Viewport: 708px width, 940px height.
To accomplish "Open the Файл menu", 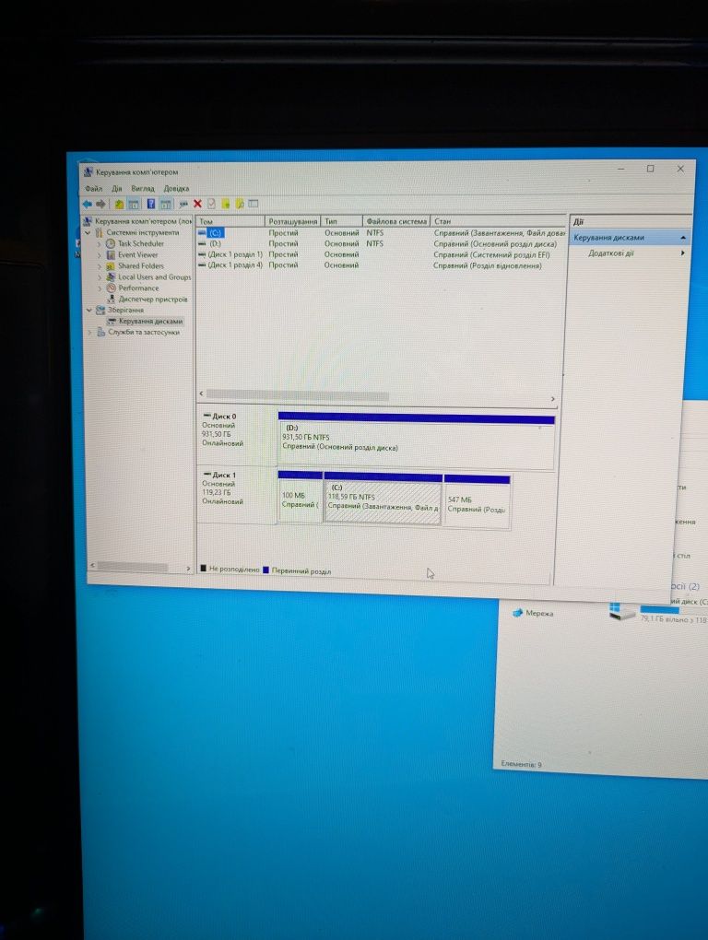I will pos(93,188).
